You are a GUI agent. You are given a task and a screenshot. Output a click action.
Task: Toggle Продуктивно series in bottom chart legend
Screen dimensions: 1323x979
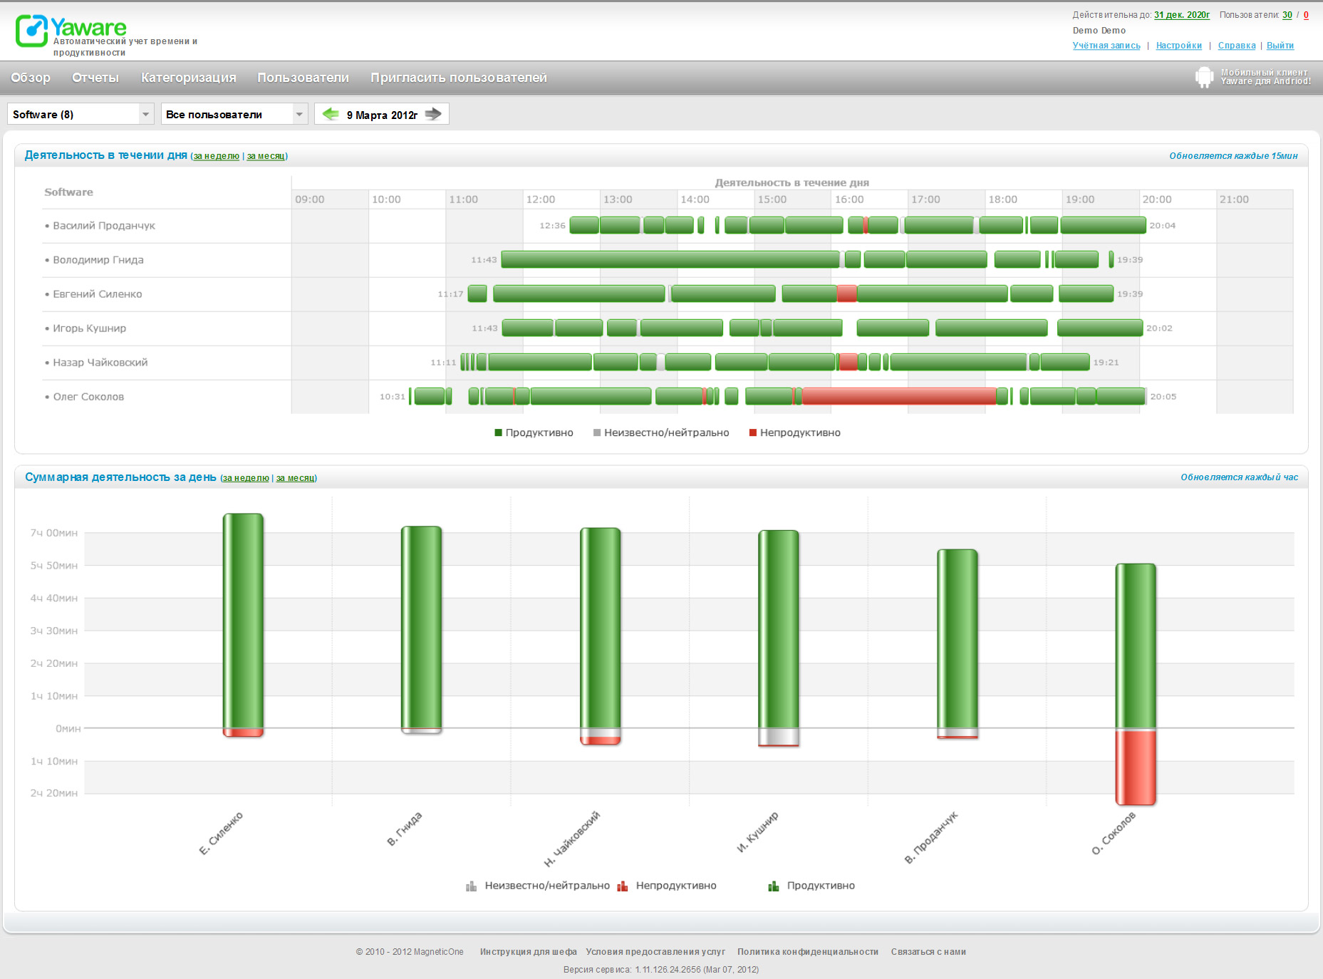click(x=774, y=886)
